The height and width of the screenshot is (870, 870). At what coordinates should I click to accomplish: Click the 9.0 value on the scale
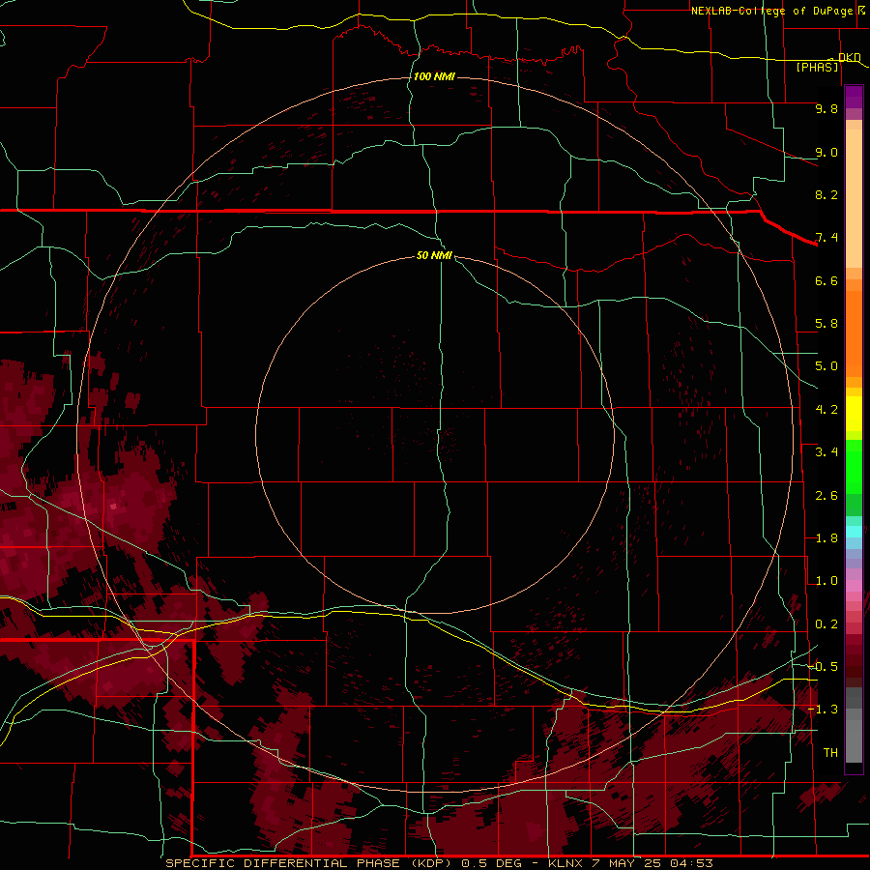click(826, 152)
